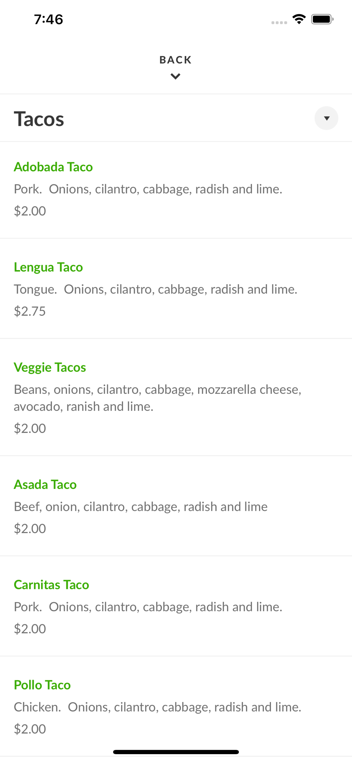Tap the Adobada Taco description text
The height and width of the screenshot is (761, 352).
click(x=148, y=189)
